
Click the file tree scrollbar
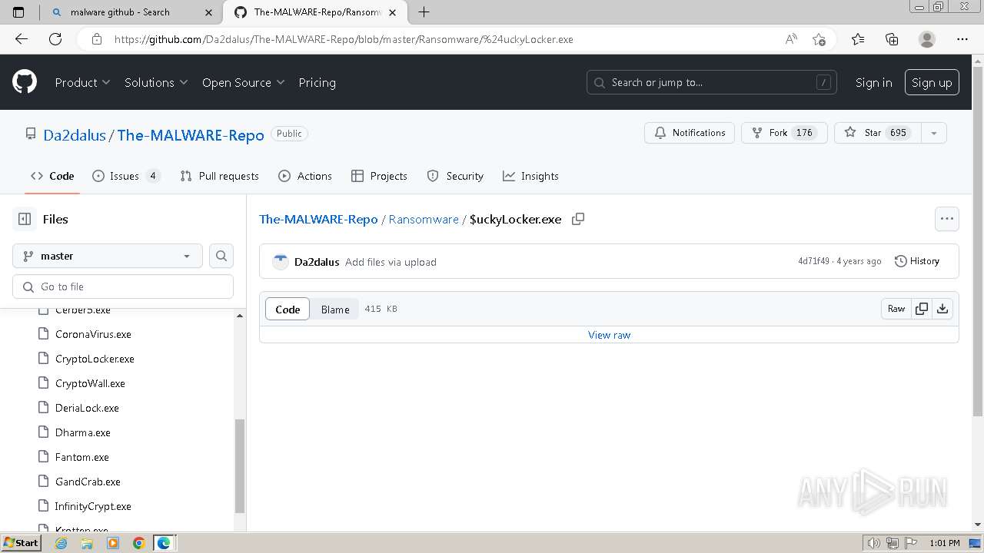point(240,465)
